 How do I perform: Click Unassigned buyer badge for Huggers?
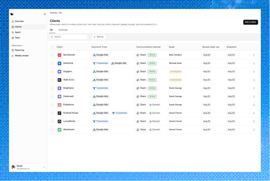pyautogui.click(x=175, y=72)
